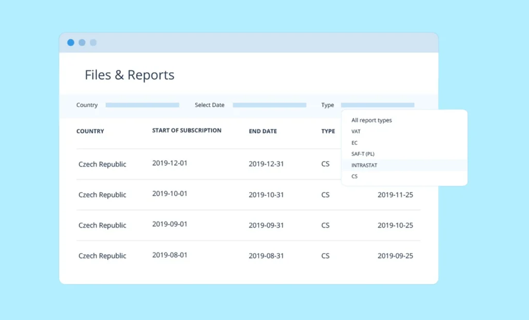
Task: Select row with end date 2019-10-31
Action: pos(266,195)
